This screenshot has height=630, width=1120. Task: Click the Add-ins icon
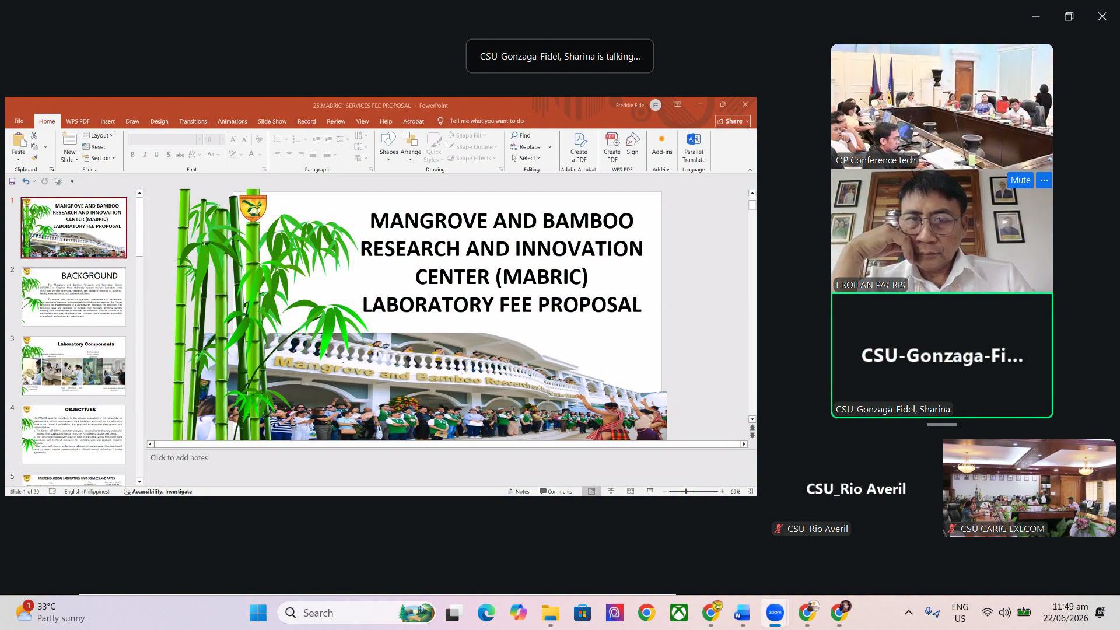661,145
